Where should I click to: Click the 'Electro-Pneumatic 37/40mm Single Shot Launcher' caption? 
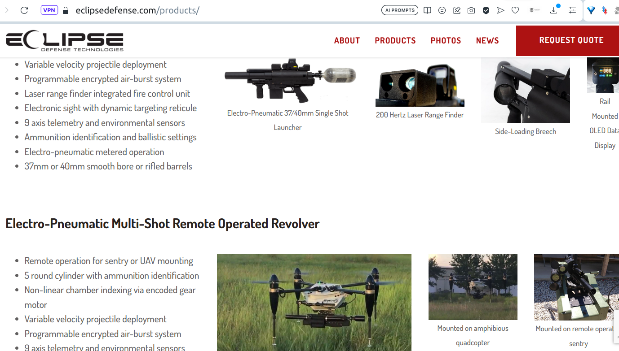click(288, 120)
